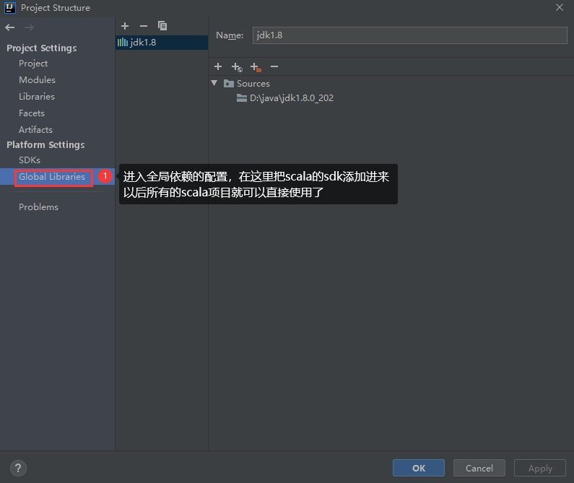574x483 pixels.
Task: Click the IntelliJ IDEA title bar icon
Action: (10, 8)
